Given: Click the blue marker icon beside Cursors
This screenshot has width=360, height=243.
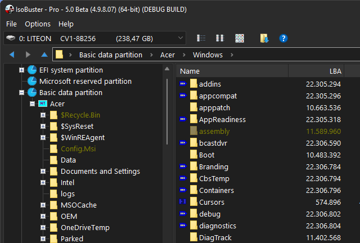Looking at the screenshot, I should [x=182, y=202].
